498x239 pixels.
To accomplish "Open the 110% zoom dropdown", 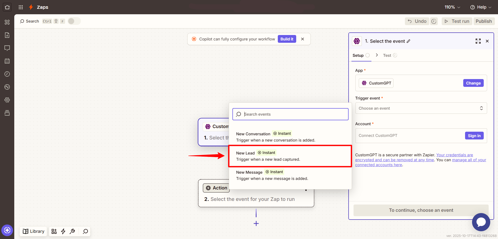I will click(452, 7).
